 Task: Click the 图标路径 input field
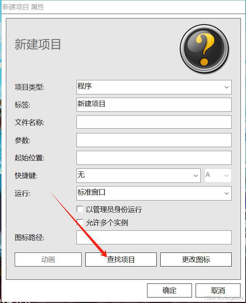(x=154, y=237)
